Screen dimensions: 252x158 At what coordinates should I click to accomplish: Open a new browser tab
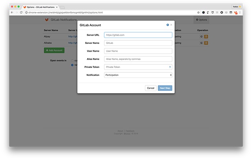pos(62,7)
